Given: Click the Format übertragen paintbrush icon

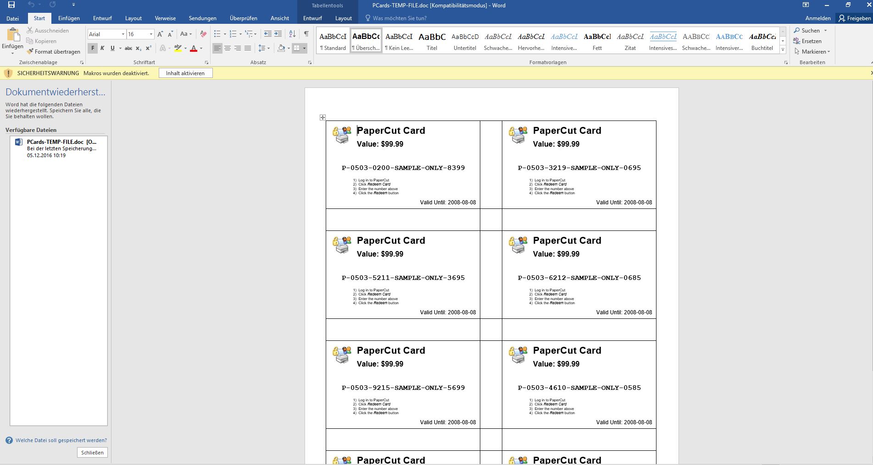Looking at the screenshot, I should 30,52.
